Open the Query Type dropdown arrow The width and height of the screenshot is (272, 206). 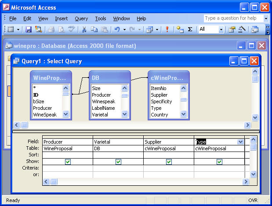157,29
